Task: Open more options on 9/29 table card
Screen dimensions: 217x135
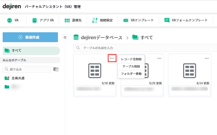Action: coord(159,58)
